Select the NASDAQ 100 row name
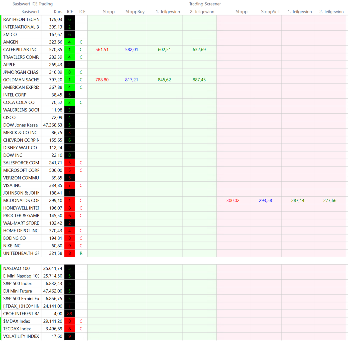348x341 pixels. (x=16, y=268)
